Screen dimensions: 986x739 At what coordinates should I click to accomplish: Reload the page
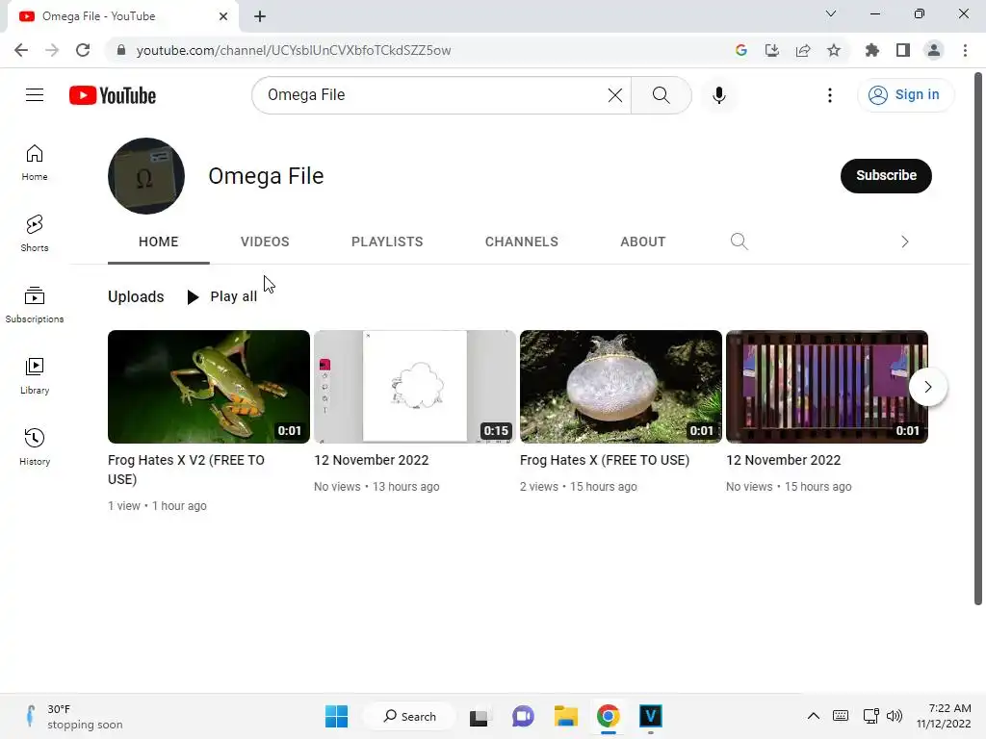click(x=83, y=50)
